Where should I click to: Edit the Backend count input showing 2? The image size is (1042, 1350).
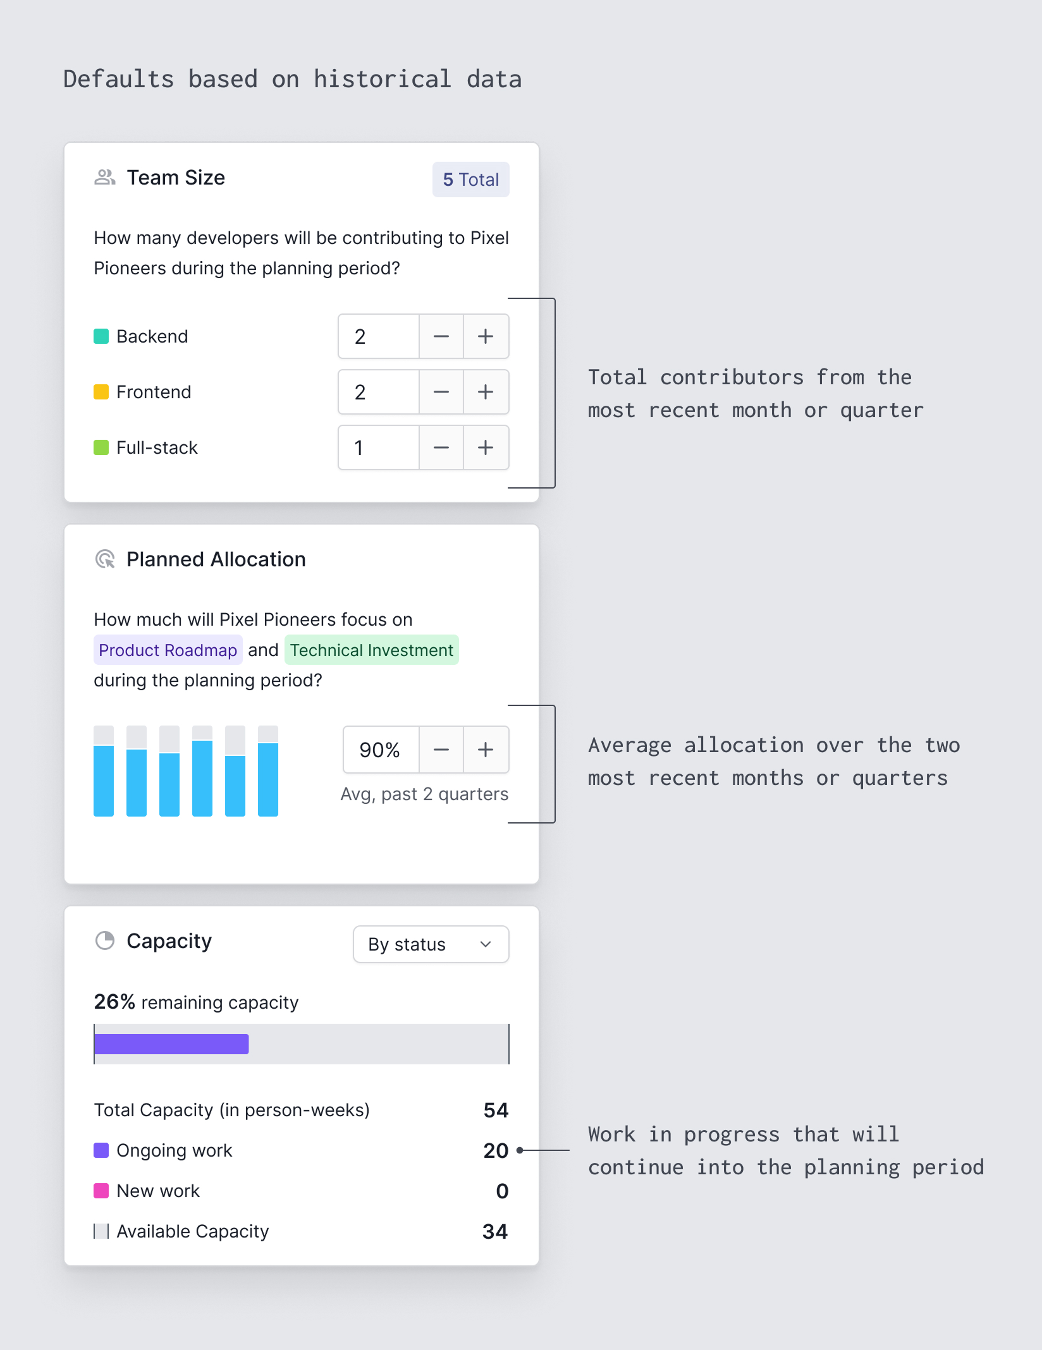pyautogui.click(x=377, y=336)
